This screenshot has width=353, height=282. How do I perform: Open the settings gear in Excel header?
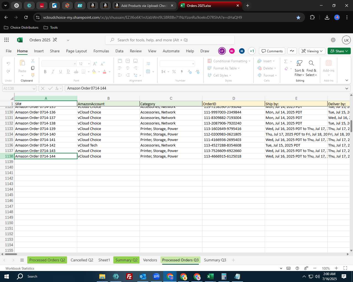(x=333, y=40)
